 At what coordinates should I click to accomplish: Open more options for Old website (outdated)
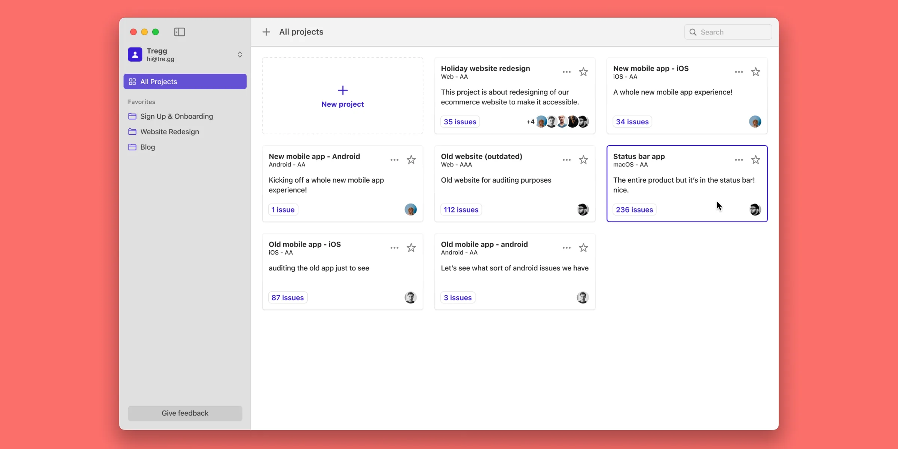pos(566,160)
